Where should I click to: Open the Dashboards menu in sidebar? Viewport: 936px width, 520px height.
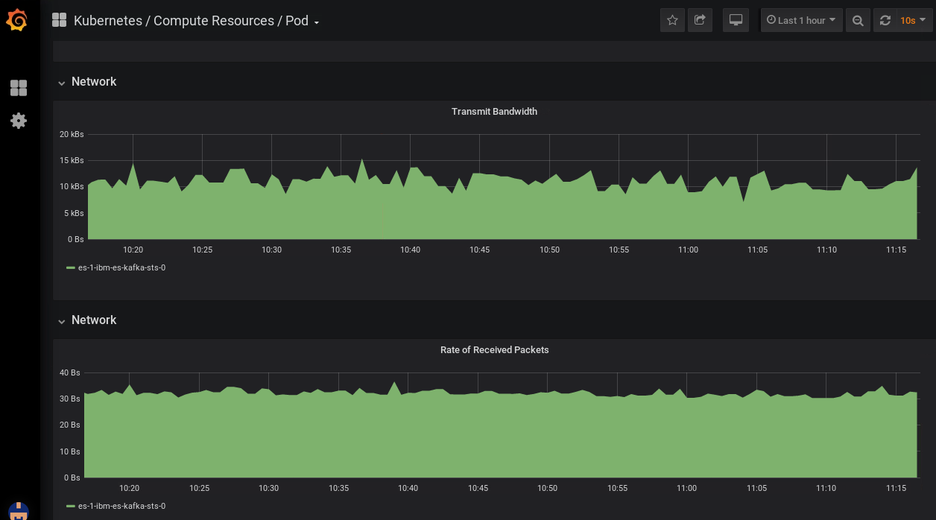pos(19,88)
